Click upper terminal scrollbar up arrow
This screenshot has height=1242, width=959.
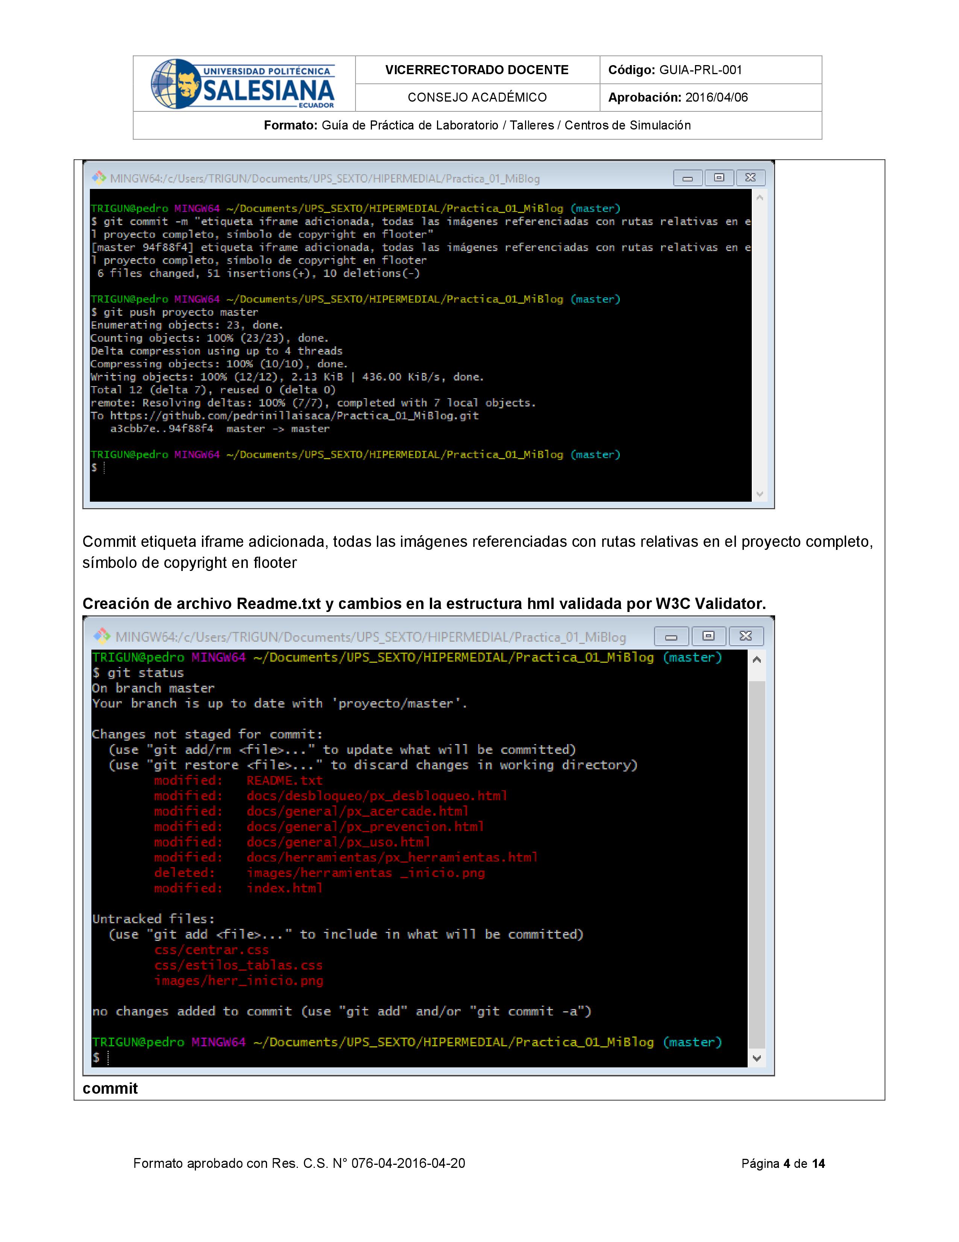(759, 198)
